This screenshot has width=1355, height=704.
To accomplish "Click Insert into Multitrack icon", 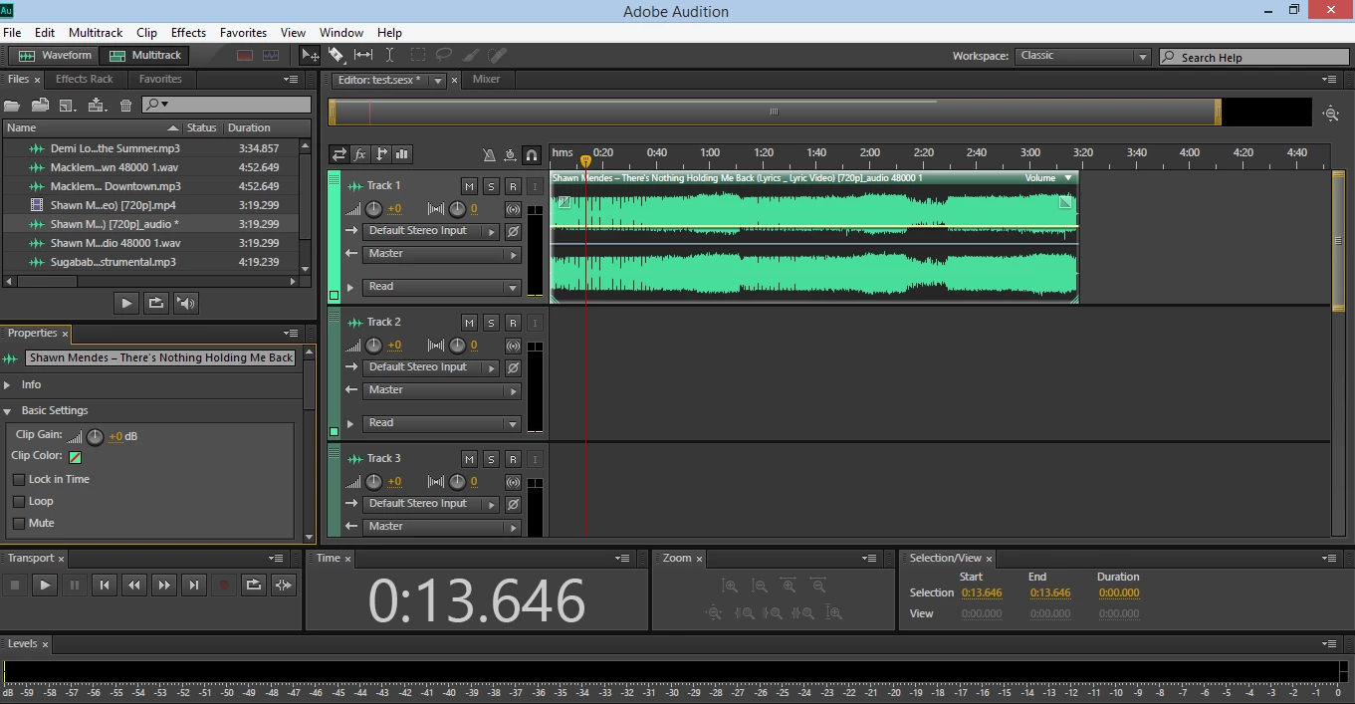I will [x=97, y=105].
